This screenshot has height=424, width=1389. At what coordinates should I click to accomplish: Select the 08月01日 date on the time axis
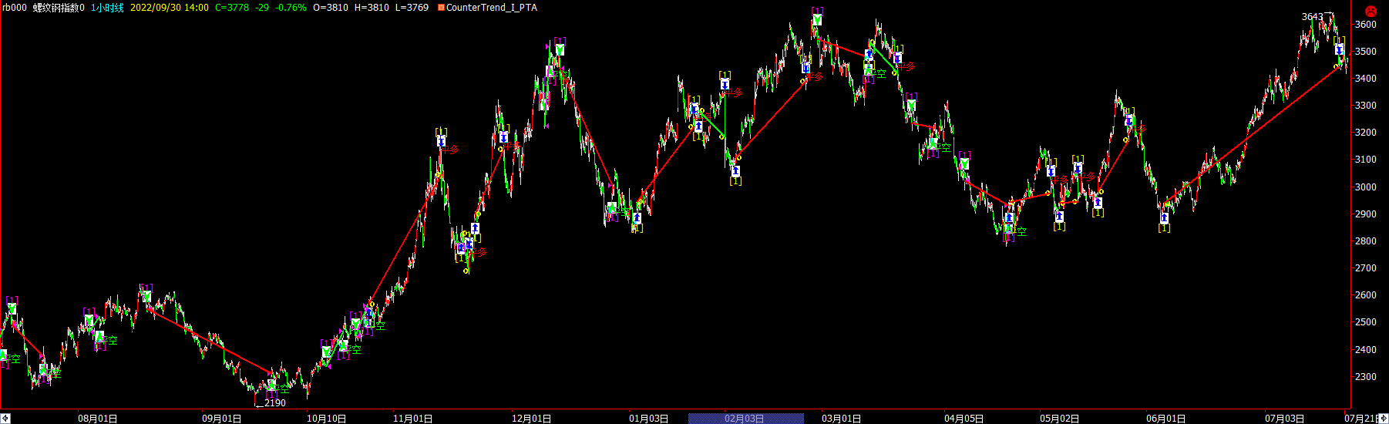click(x=97, y=419)
